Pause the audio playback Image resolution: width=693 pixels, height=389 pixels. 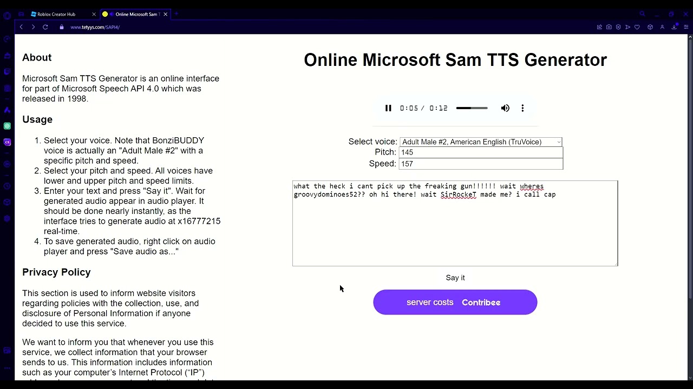[388, 108]
